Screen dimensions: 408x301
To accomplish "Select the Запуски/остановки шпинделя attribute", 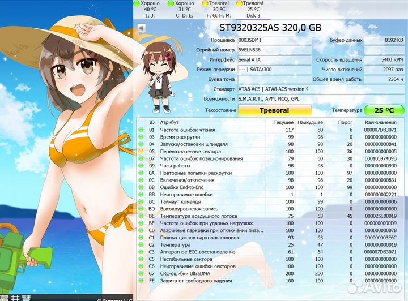I will (x=194, y=144).
